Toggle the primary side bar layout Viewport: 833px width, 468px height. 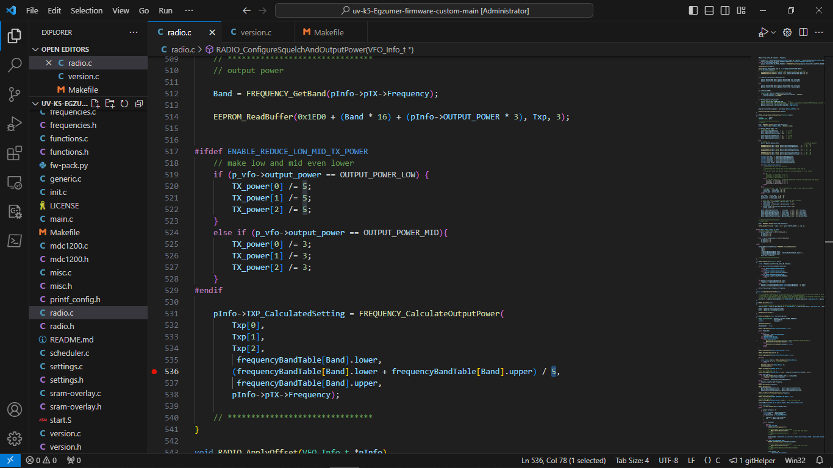[x=693, y=11]
